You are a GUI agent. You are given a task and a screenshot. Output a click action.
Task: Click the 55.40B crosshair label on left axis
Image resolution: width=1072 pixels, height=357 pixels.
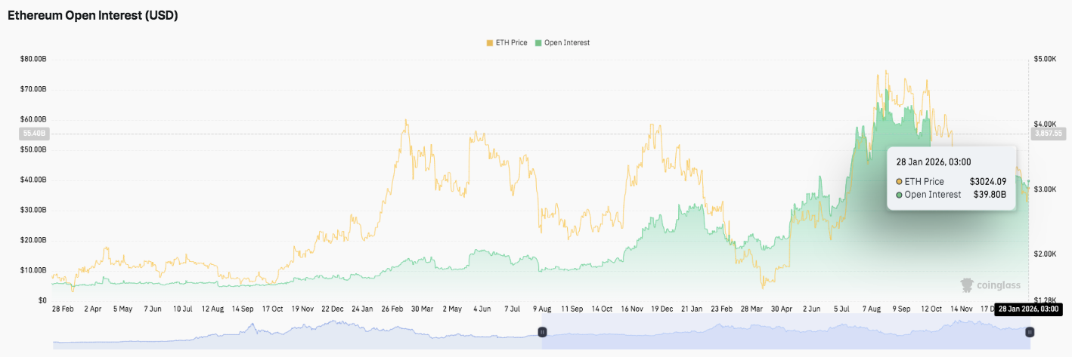click(x=33, y=133)
